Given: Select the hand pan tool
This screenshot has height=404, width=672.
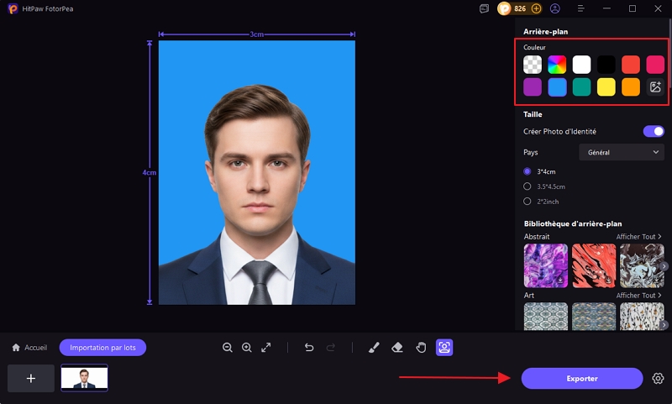Looking at the screenshot, I should click(x=421, y=348).
